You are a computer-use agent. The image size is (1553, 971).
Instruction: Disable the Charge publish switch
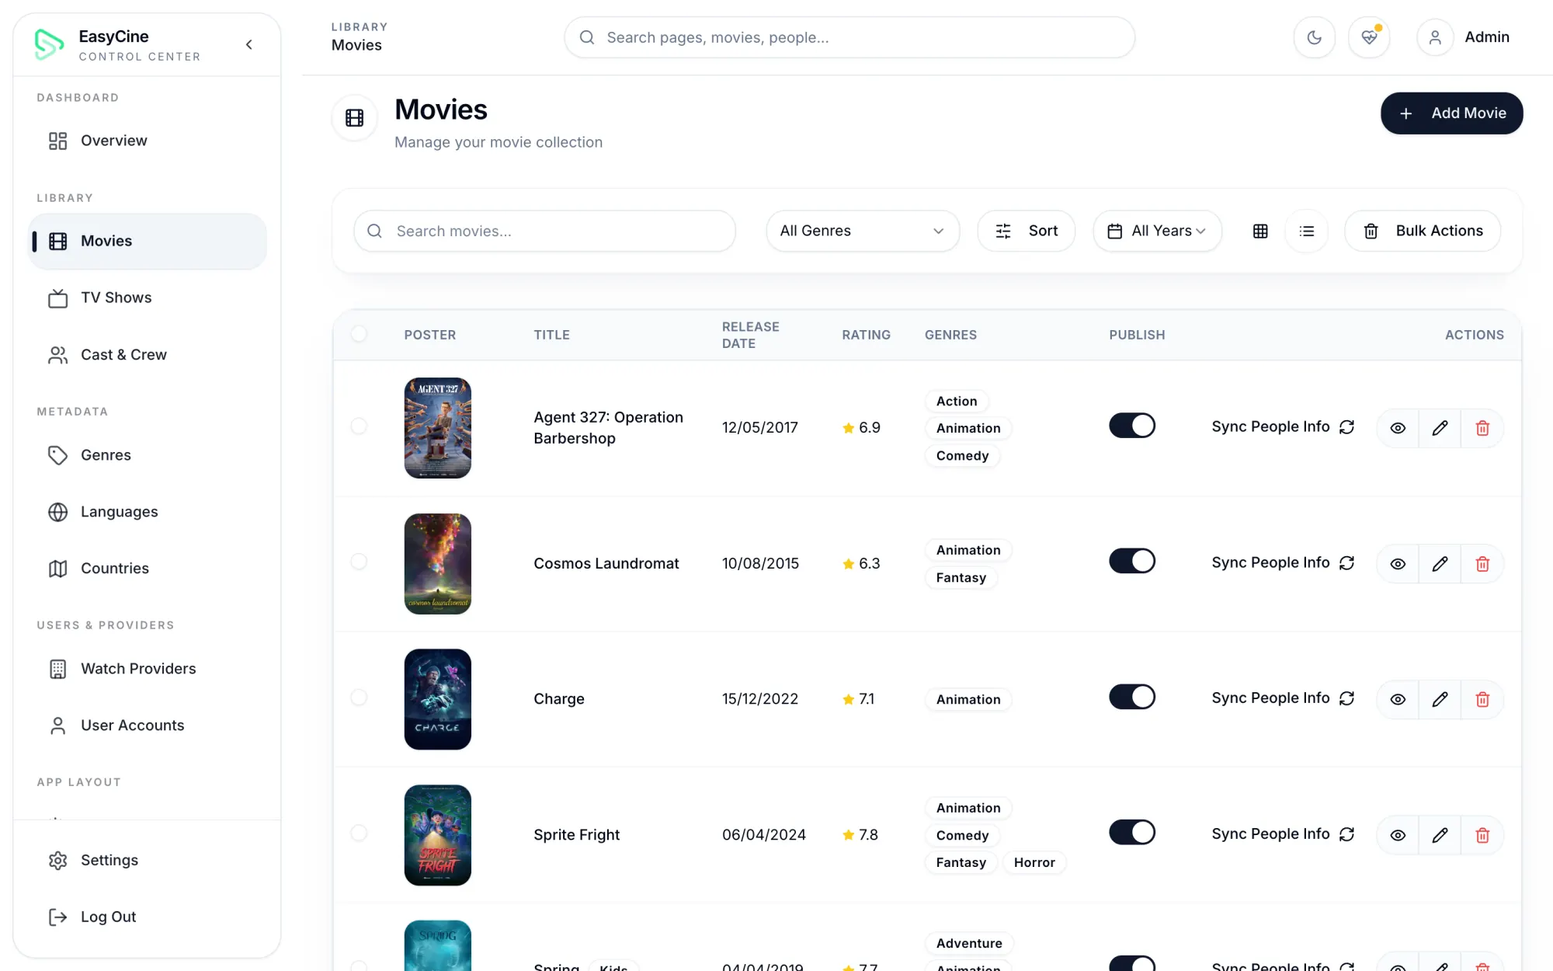tap(1132, 697)
